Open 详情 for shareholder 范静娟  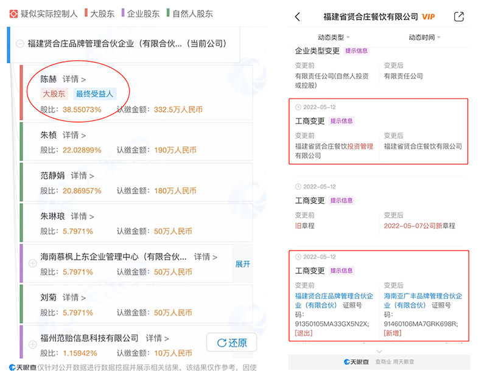tap(82, 176)
